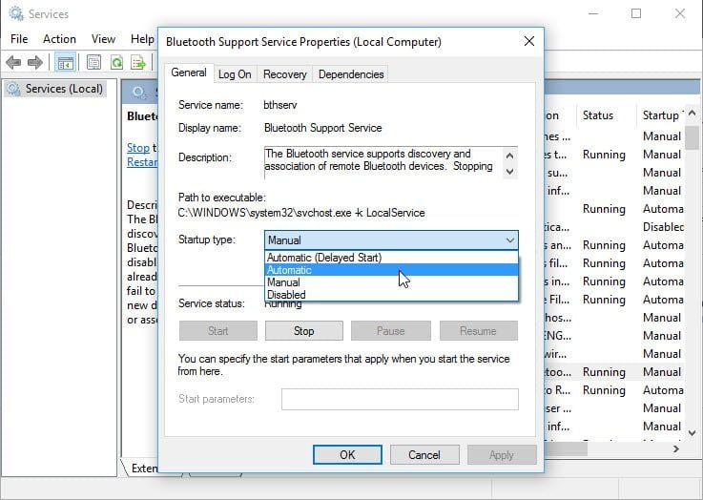The width and height of the screenshot is (703, 500).
Task: Click the Stop service button
Action: pyautogui.click(x=304, y=331)
